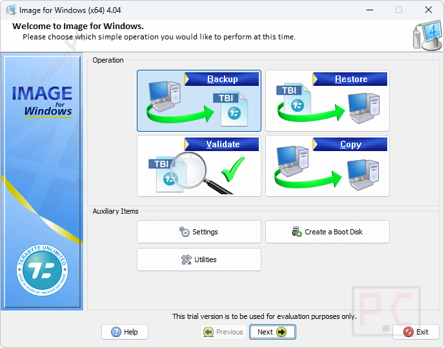The height and width of the screenshot is (348, 444).
Task: Click the Utilities wrench icon
Action: click(x=186, y=260)
